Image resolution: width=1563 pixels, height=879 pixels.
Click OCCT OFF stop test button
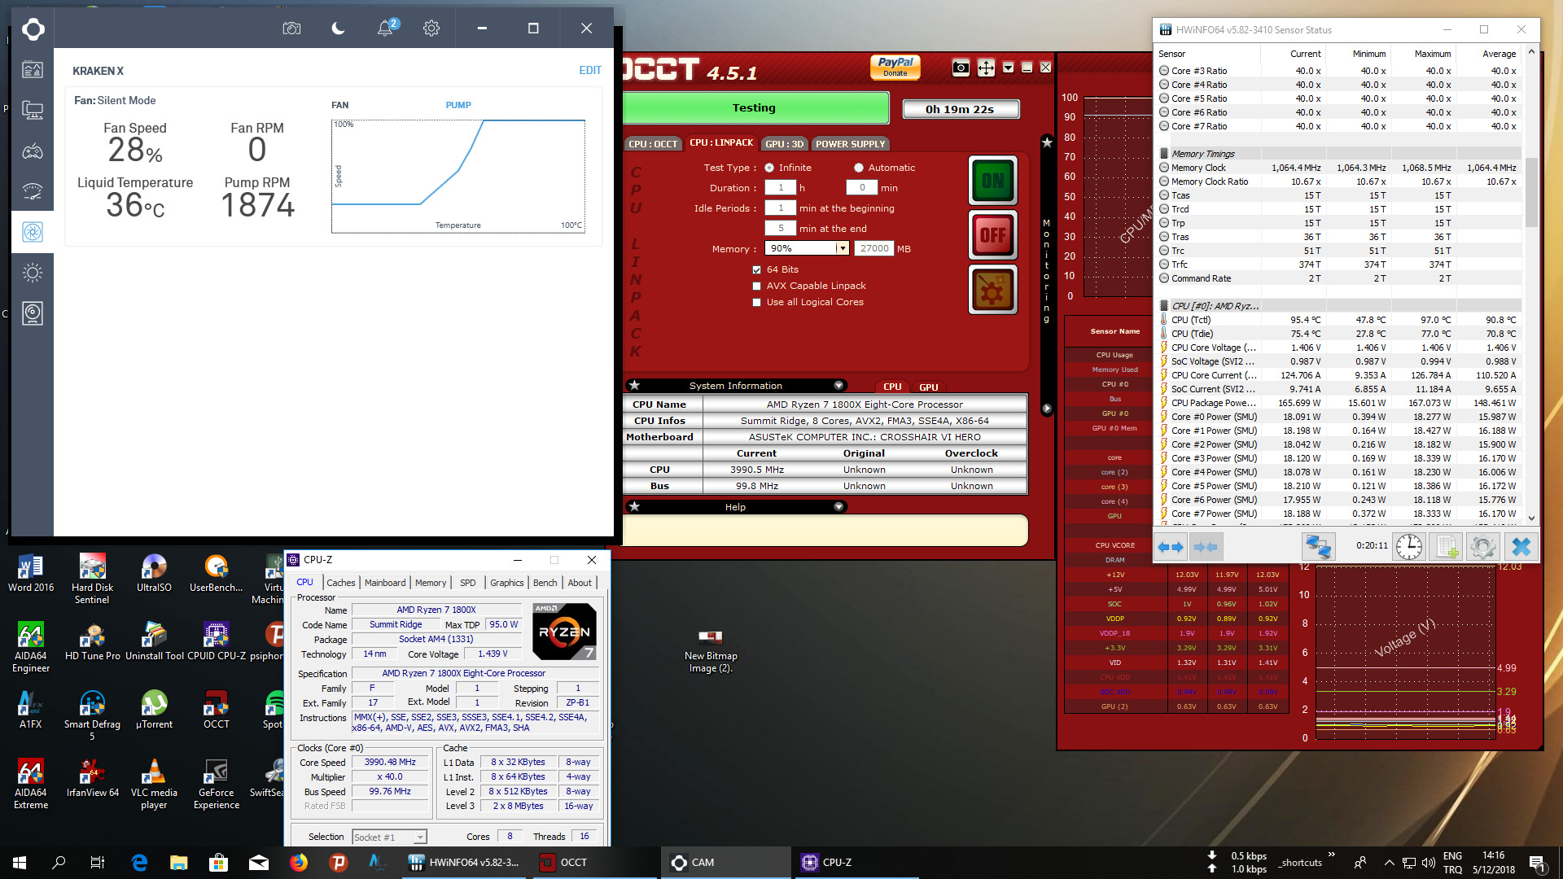pos(992,235)
